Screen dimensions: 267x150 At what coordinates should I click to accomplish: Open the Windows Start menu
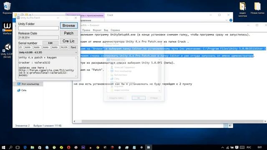pos(3,147)
